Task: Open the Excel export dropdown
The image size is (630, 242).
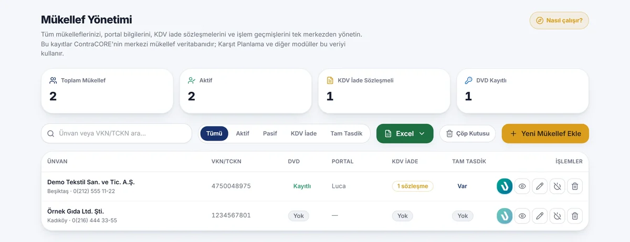Action: pyautogui.click(x=405, y=133)
